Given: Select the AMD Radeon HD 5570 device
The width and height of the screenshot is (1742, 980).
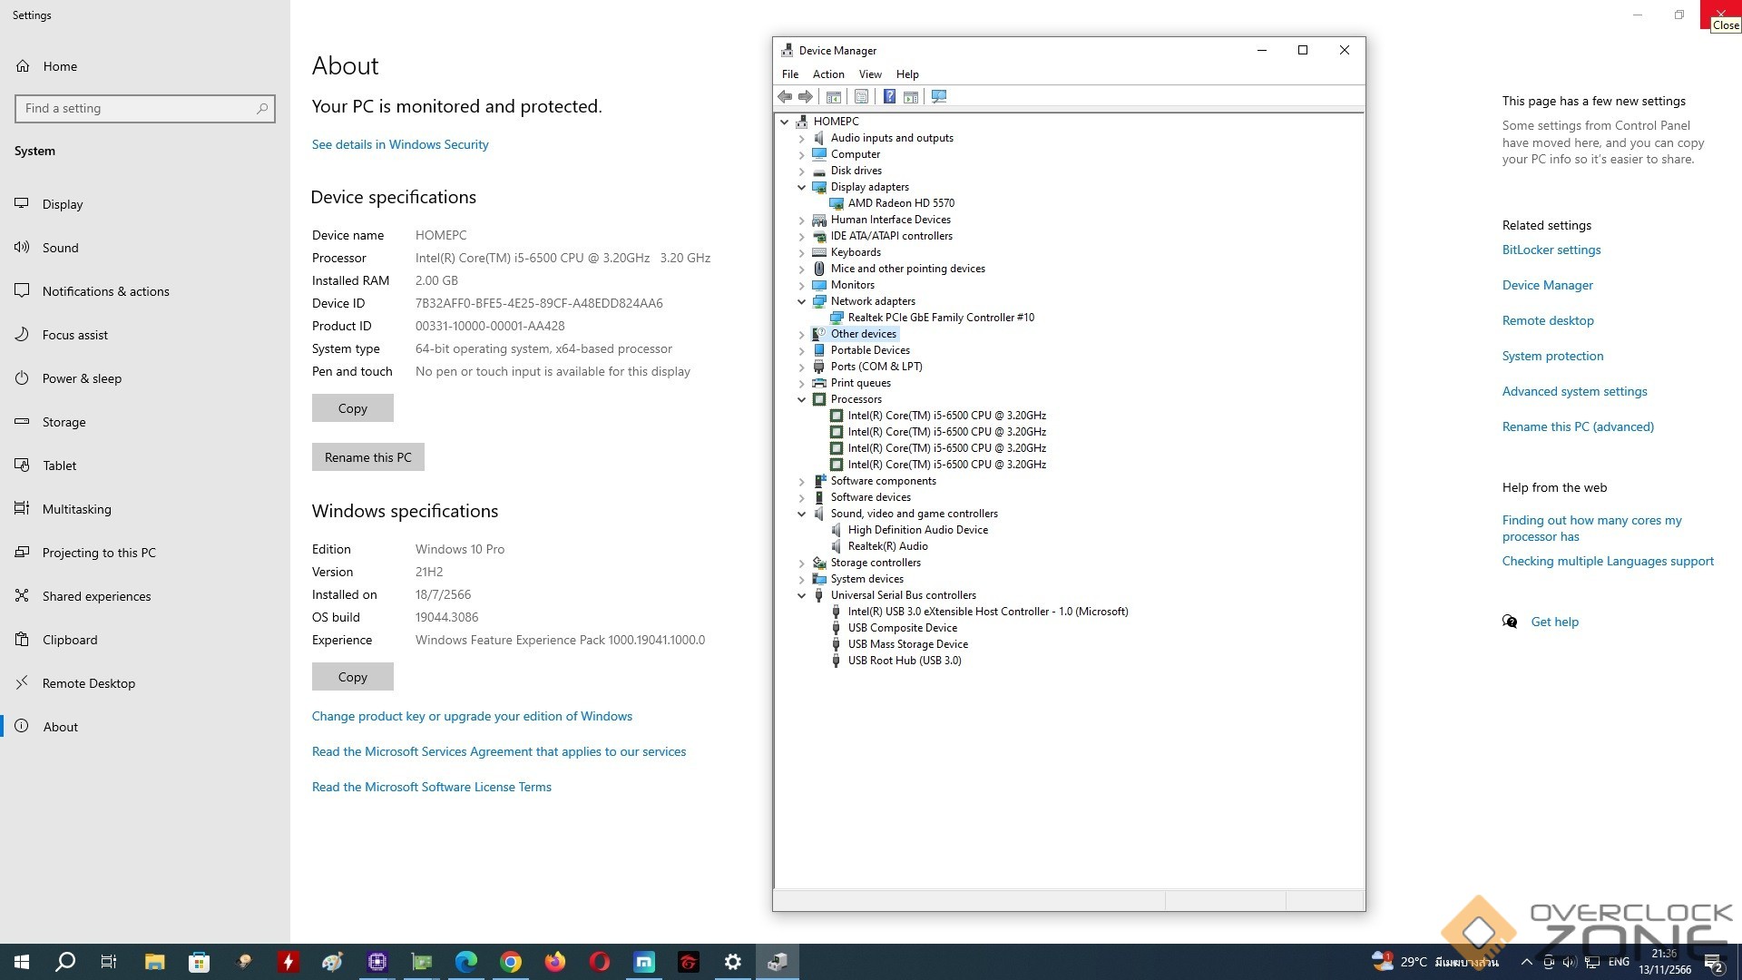Looking at the screenshot, I should coord(900,203).
